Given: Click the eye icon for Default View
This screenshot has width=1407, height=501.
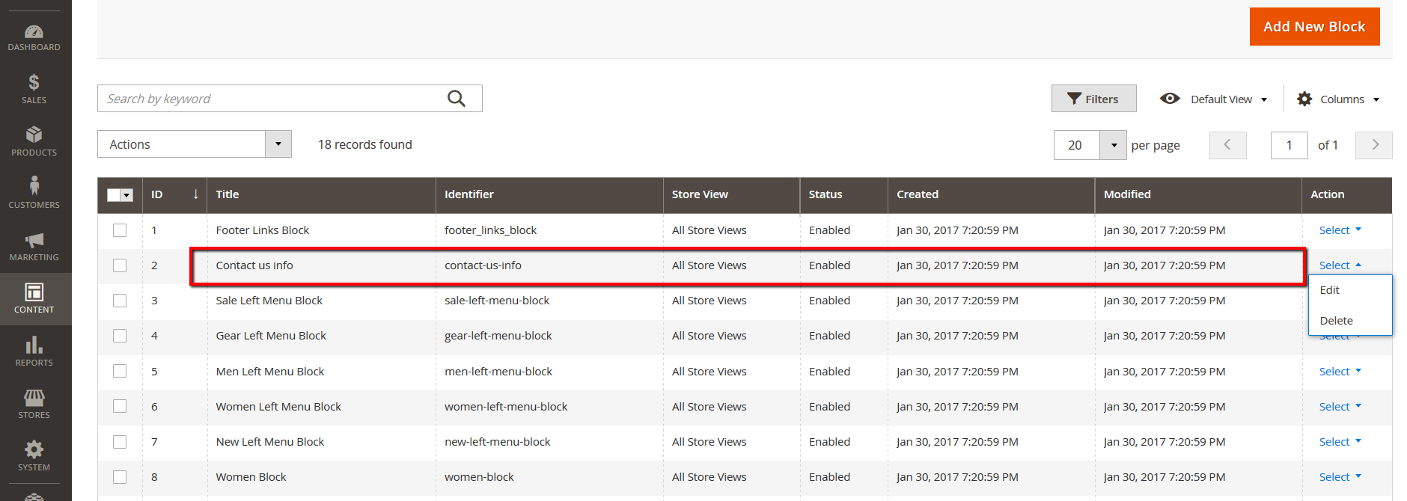Looking at the screenshot, I should point(1170,99).
